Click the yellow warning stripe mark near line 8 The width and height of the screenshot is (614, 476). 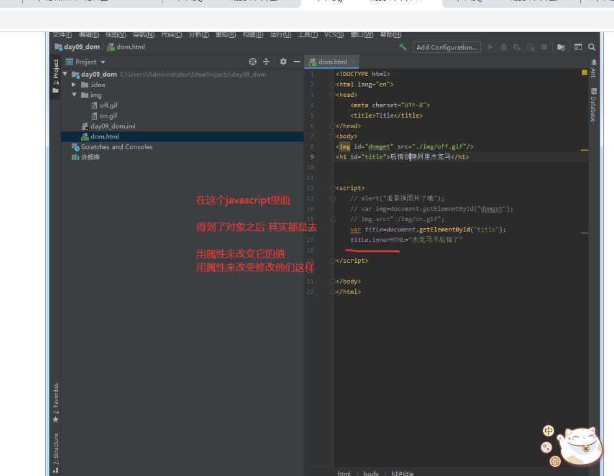point(584,150)
